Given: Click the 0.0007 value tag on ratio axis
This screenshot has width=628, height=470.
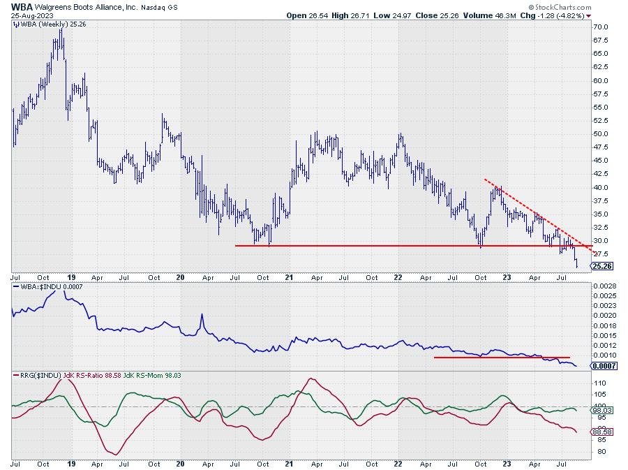Looking at the screenshot, I should coord(604,365).
